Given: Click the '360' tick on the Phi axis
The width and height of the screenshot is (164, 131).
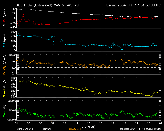Looking at the screenshot, I should tap(13, 32).
